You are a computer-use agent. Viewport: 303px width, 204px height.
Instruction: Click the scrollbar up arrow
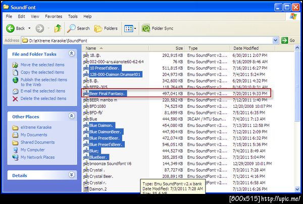(297, 47)
